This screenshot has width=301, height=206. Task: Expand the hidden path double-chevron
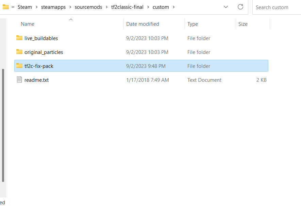click(x=13, y=7)
